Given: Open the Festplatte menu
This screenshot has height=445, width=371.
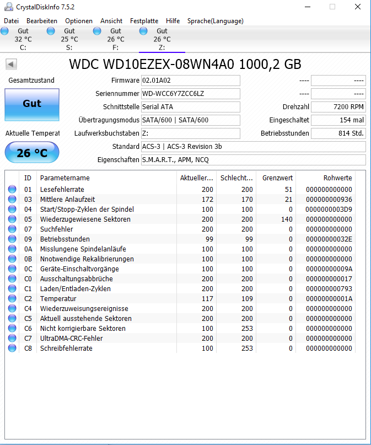Looking at the screenshot, I should pyautogui.click(x=144, y=21).
